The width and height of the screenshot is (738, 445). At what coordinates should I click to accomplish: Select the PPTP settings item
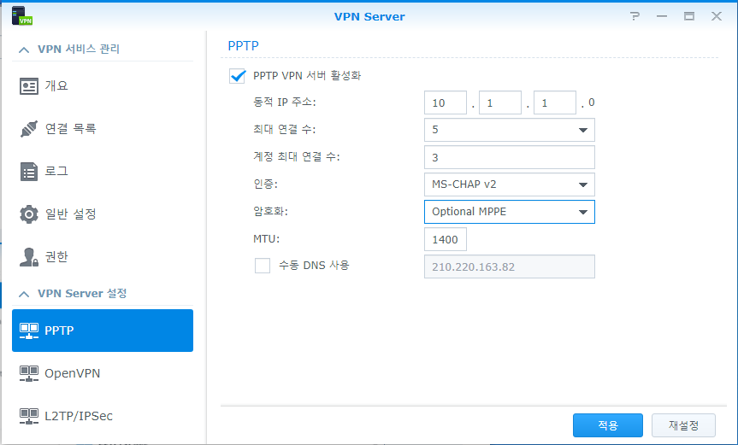(x=103, y=331)
